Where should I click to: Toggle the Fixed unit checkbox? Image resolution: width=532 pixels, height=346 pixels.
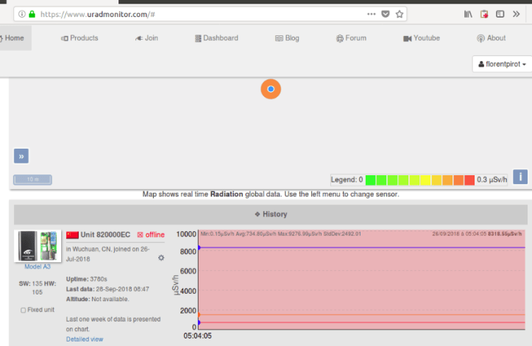click(23, 310)
